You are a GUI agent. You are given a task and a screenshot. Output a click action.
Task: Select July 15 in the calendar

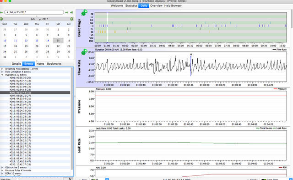(58, 41)
